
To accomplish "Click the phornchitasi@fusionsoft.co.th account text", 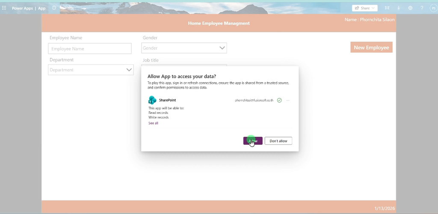I will (x=254, y=100).
